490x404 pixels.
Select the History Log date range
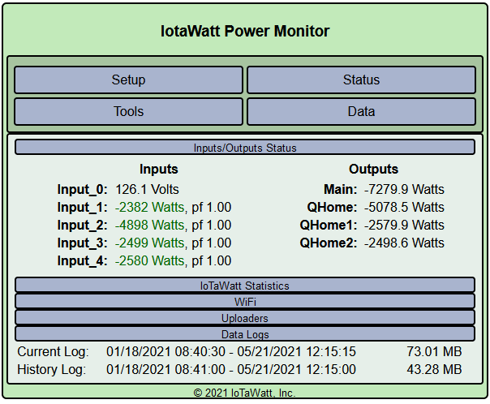click(231, 370)
